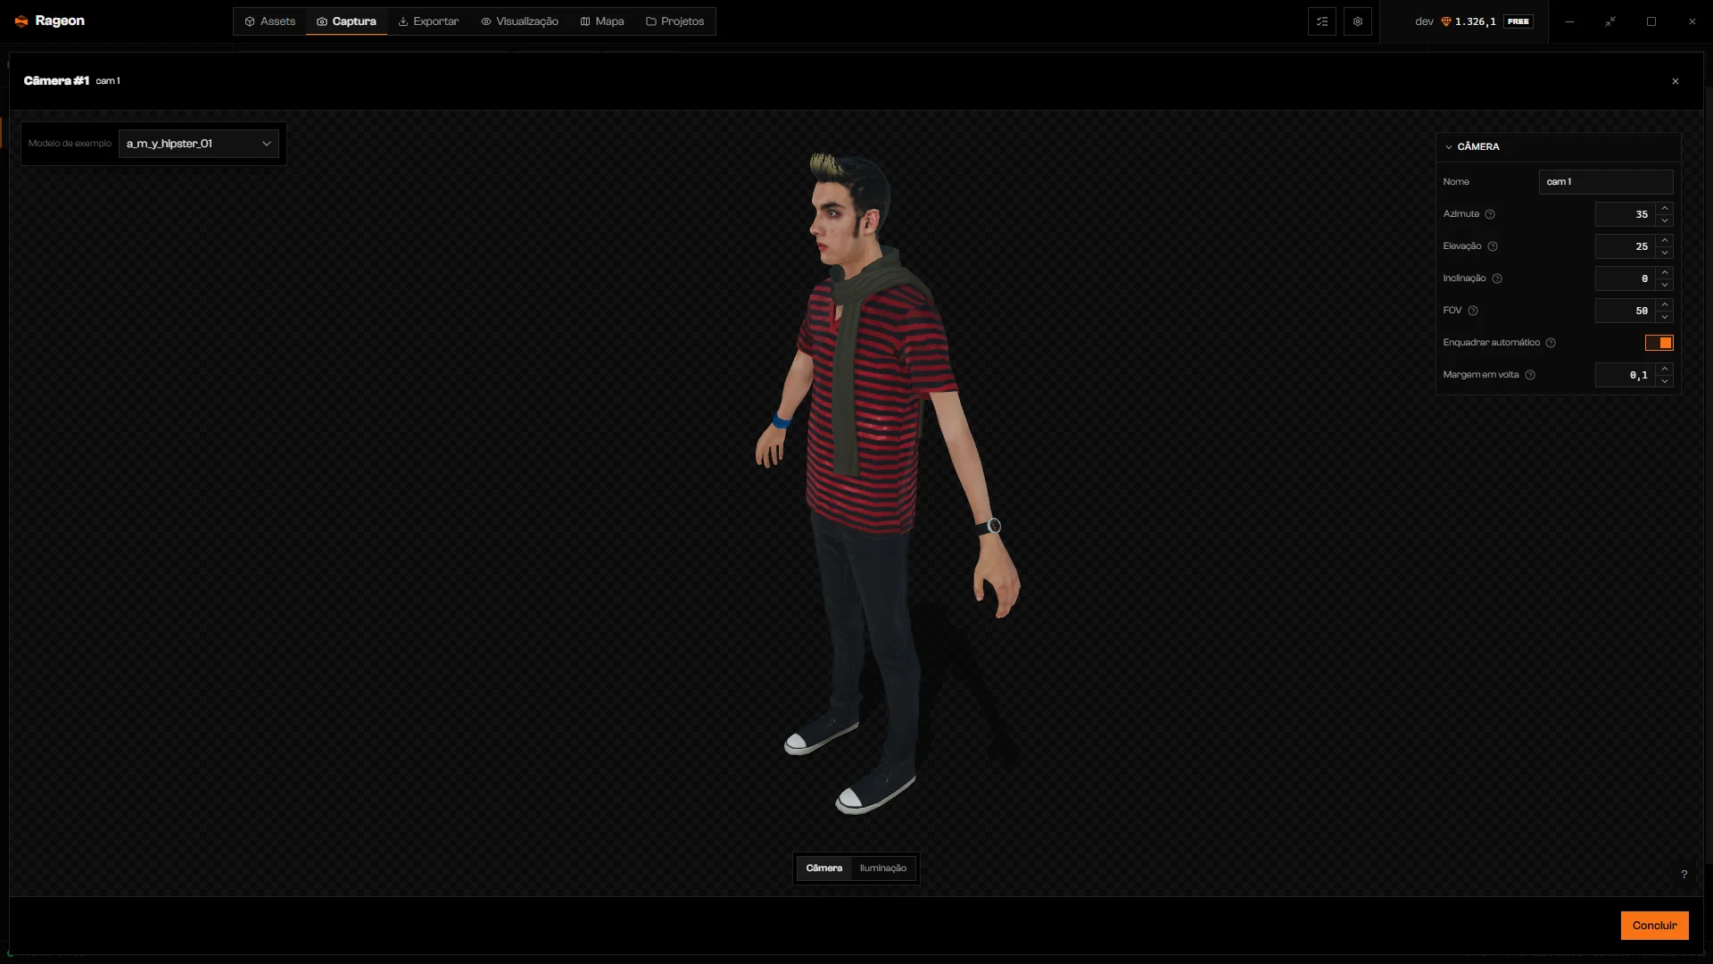Click the Margem em volta value field
This screenshot has width=1713, height=964.
1626,375
